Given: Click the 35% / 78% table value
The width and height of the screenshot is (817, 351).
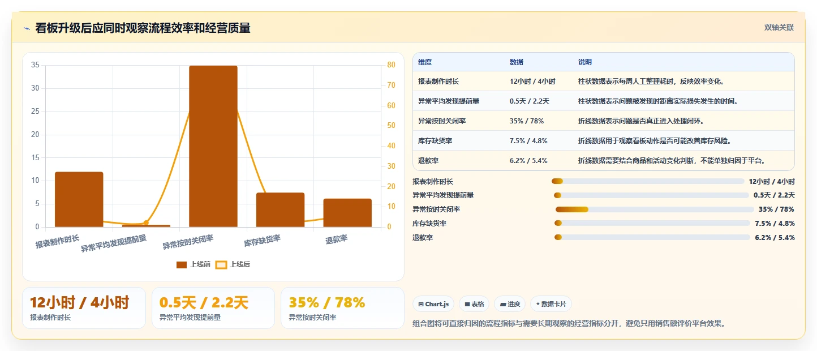Looking at the screenshot, I should click(527, 121).
